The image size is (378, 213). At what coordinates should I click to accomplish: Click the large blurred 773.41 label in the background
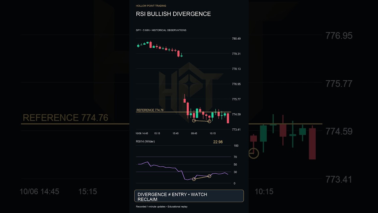click(339, 180)
